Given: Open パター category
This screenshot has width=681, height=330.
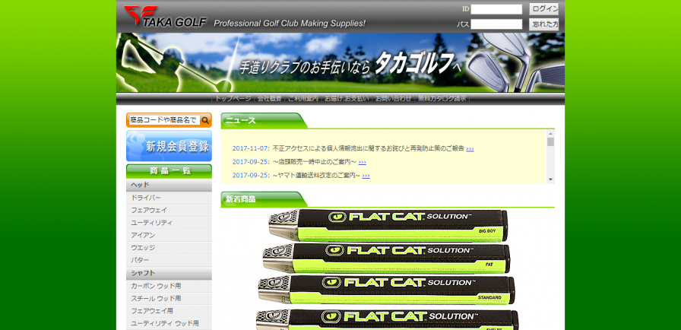Looking at the screenshot, I should coord(169,260).
